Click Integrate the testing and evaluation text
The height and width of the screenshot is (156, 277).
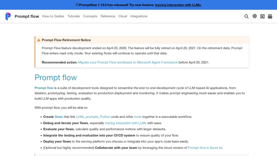click(89, 135)
